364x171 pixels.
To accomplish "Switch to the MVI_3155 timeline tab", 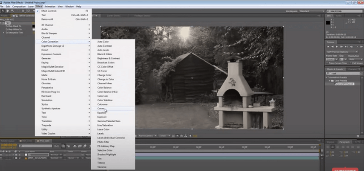I will click(26, 141).
